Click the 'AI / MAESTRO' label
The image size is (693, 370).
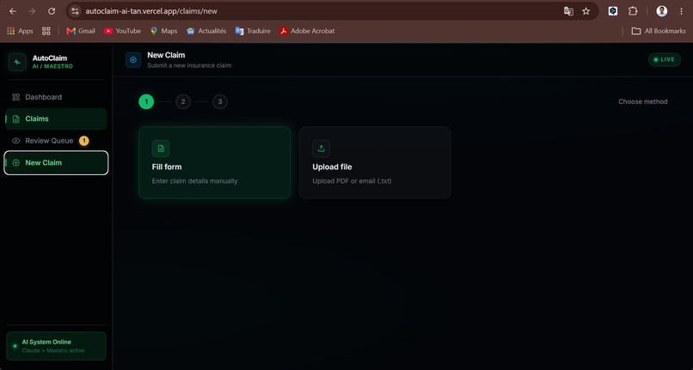(x=52, y=66)
